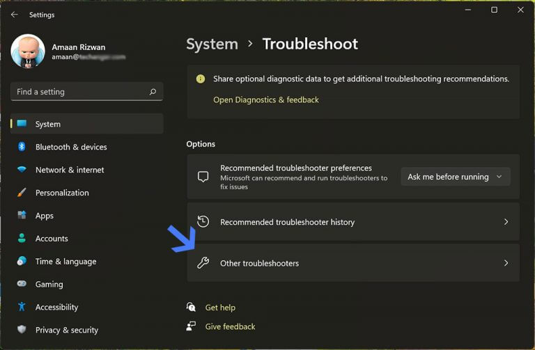Click the Privacy & security shield icon
Image resolution: width=535 pixels, height=350 pixels.
click(x=22, y=330)
